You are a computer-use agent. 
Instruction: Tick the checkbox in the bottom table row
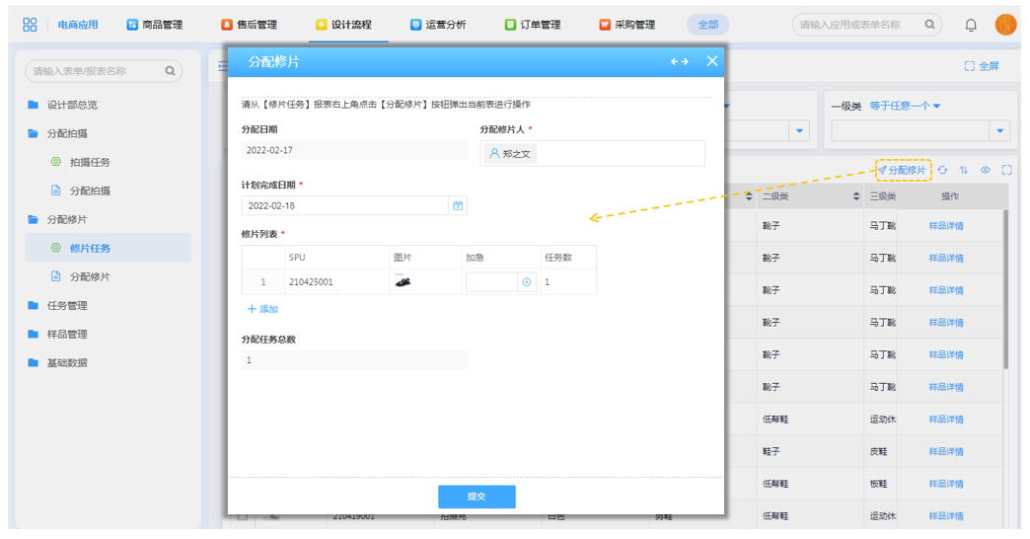(238, 515)
